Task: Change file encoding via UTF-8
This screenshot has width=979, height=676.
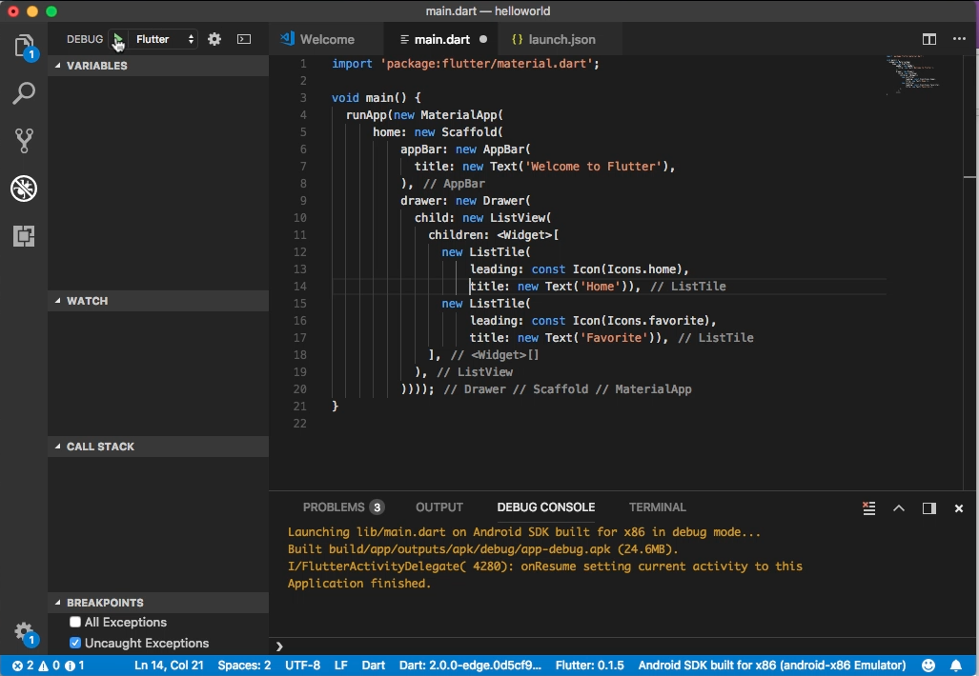Action: click(303, 666)
